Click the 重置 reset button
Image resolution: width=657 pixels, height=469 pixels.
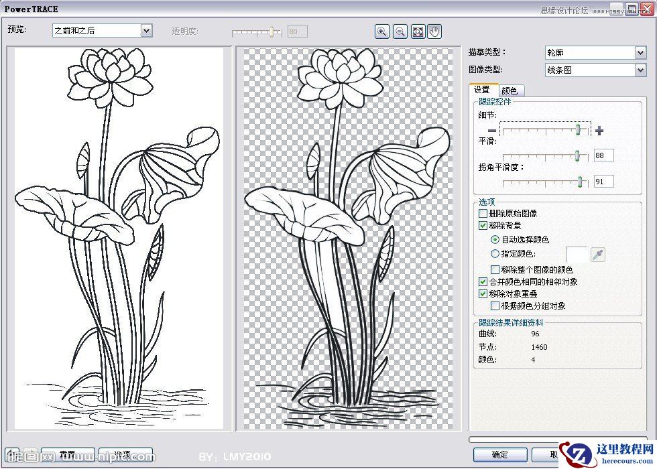tap(67, 454)
